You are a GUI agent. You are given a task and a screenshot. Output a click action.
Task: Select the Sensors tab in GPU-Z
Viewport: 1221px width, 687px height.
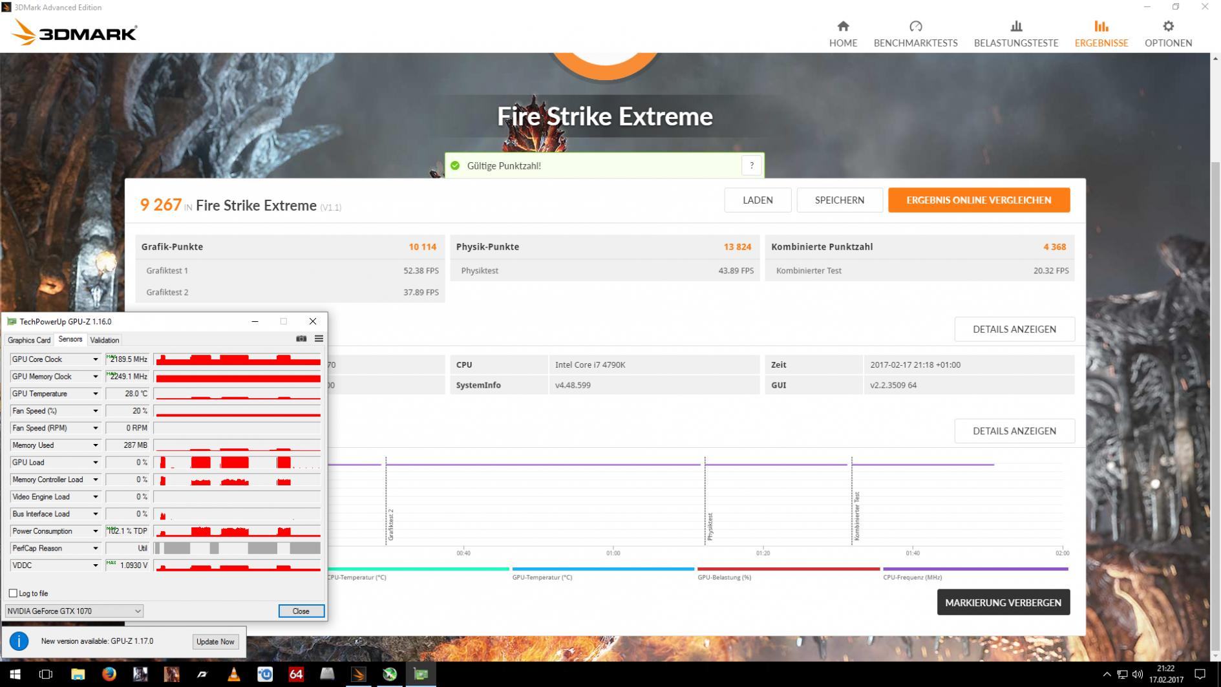coord(70,339)
